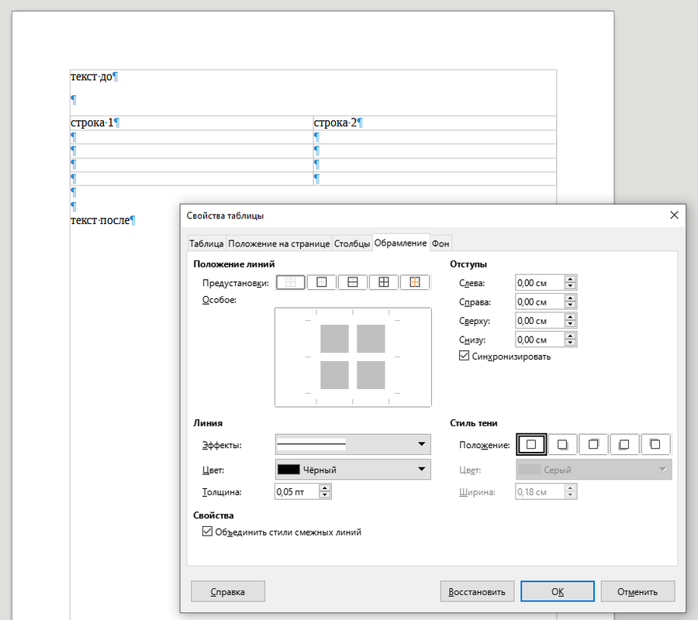Choose shadow to top right icon

click(x=593, y=444)
